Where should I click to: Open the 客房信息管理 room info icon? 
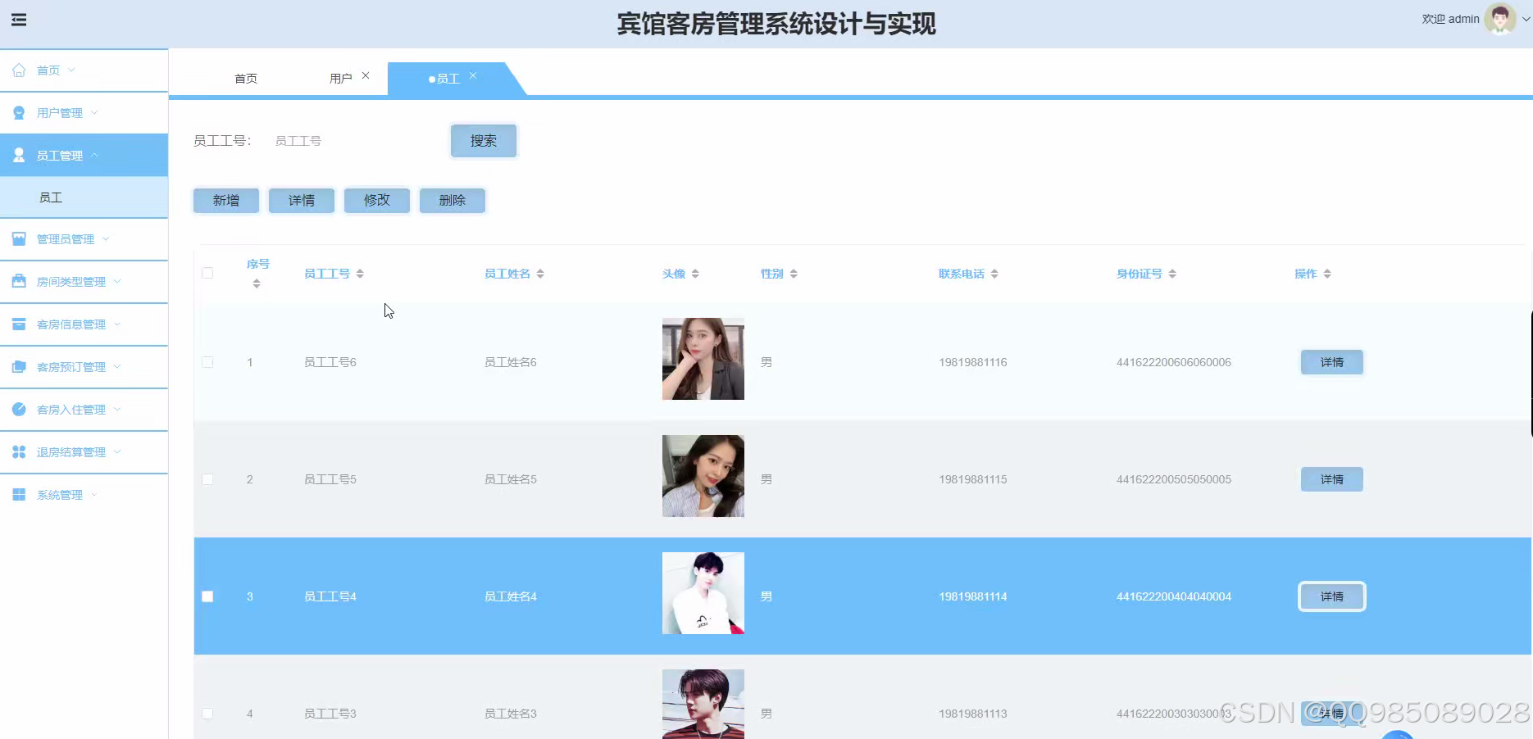(x=19, y=324)
